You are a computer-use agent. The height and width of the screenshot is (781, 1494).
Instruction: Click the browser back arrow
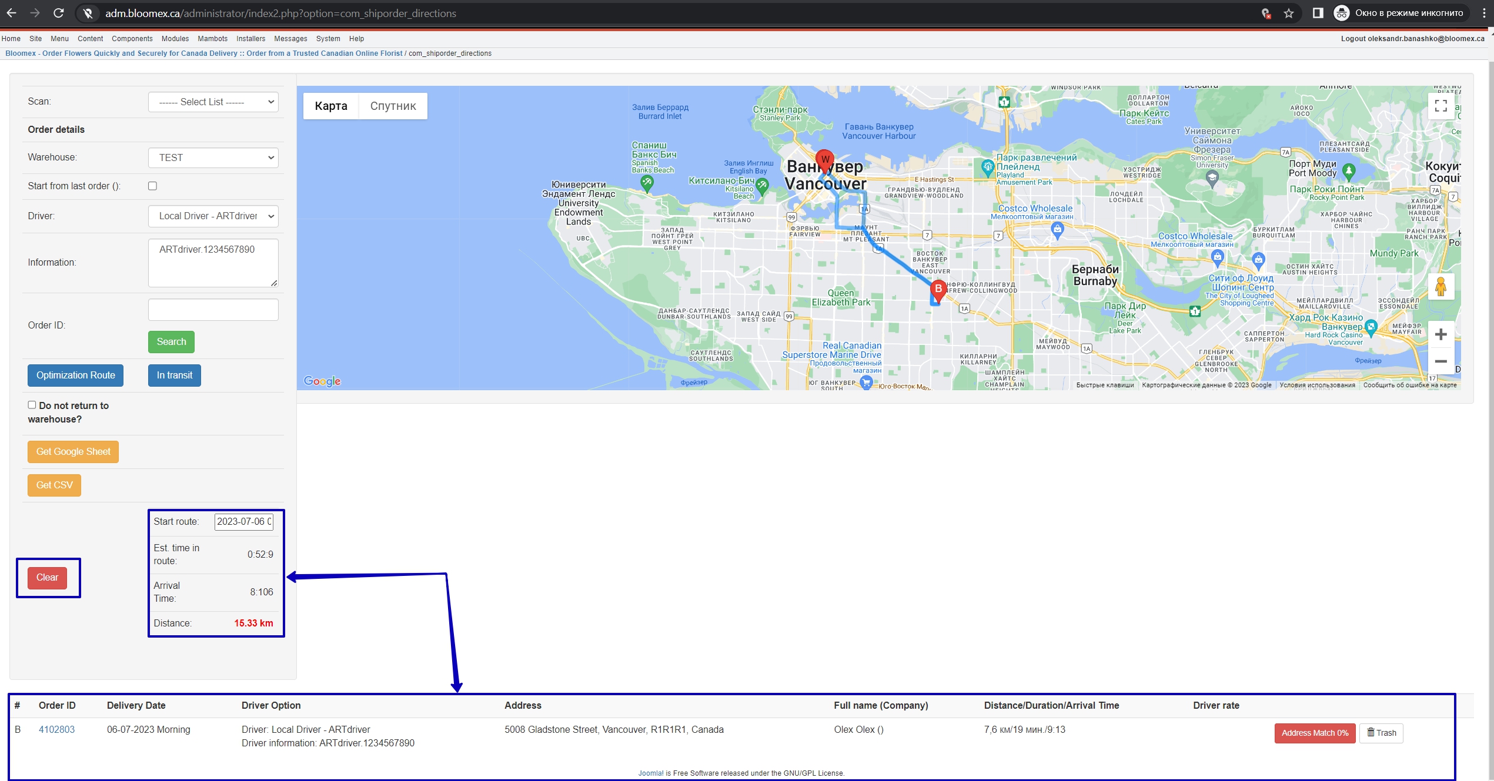point(12,13)
